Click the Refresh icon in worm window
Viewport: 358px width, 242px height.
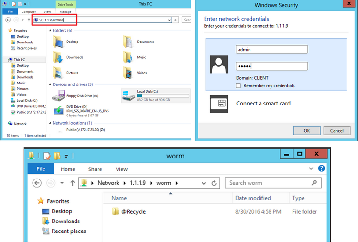point(214,183)
